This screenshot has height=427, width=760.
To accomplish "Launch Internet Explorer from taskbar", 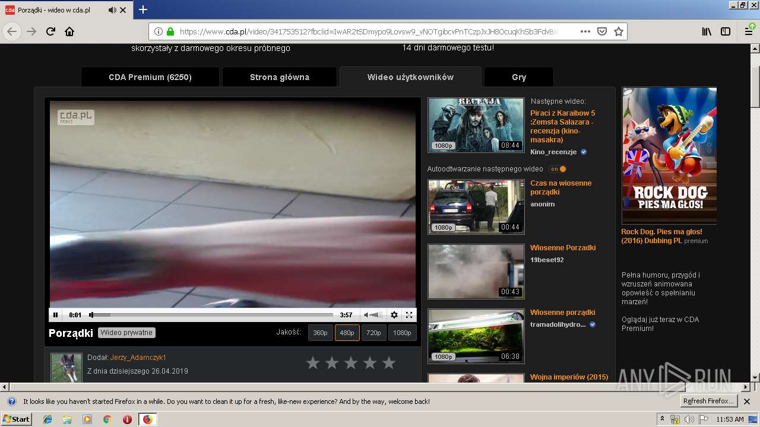I will (x=47, y=419).
